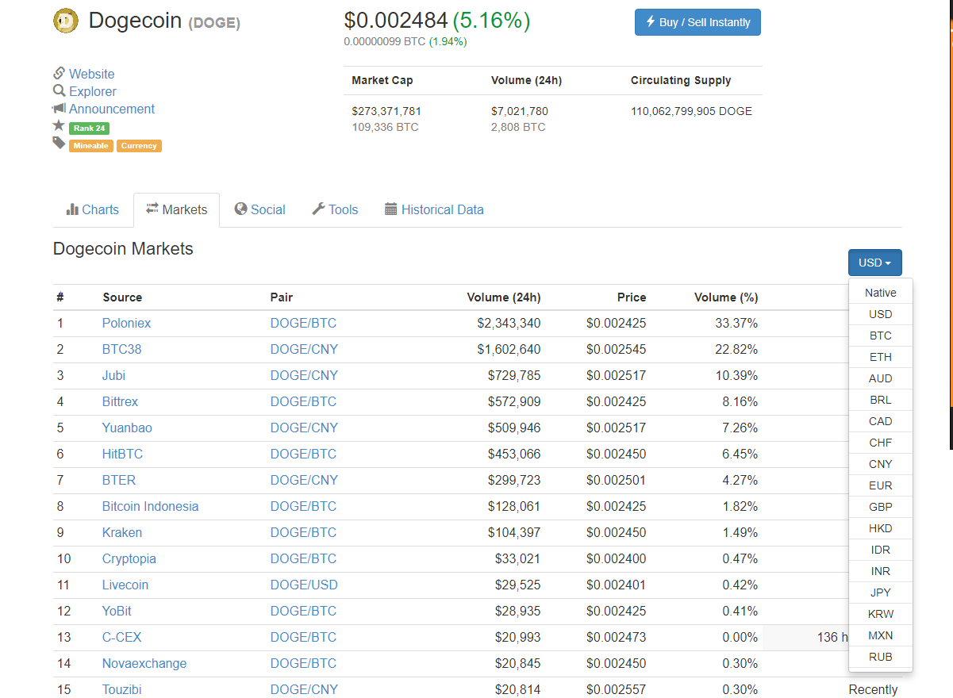Viewport: 953px width, 698px height.
Task: Click the tag icon next to Mineable
Action: pos(59,143)
